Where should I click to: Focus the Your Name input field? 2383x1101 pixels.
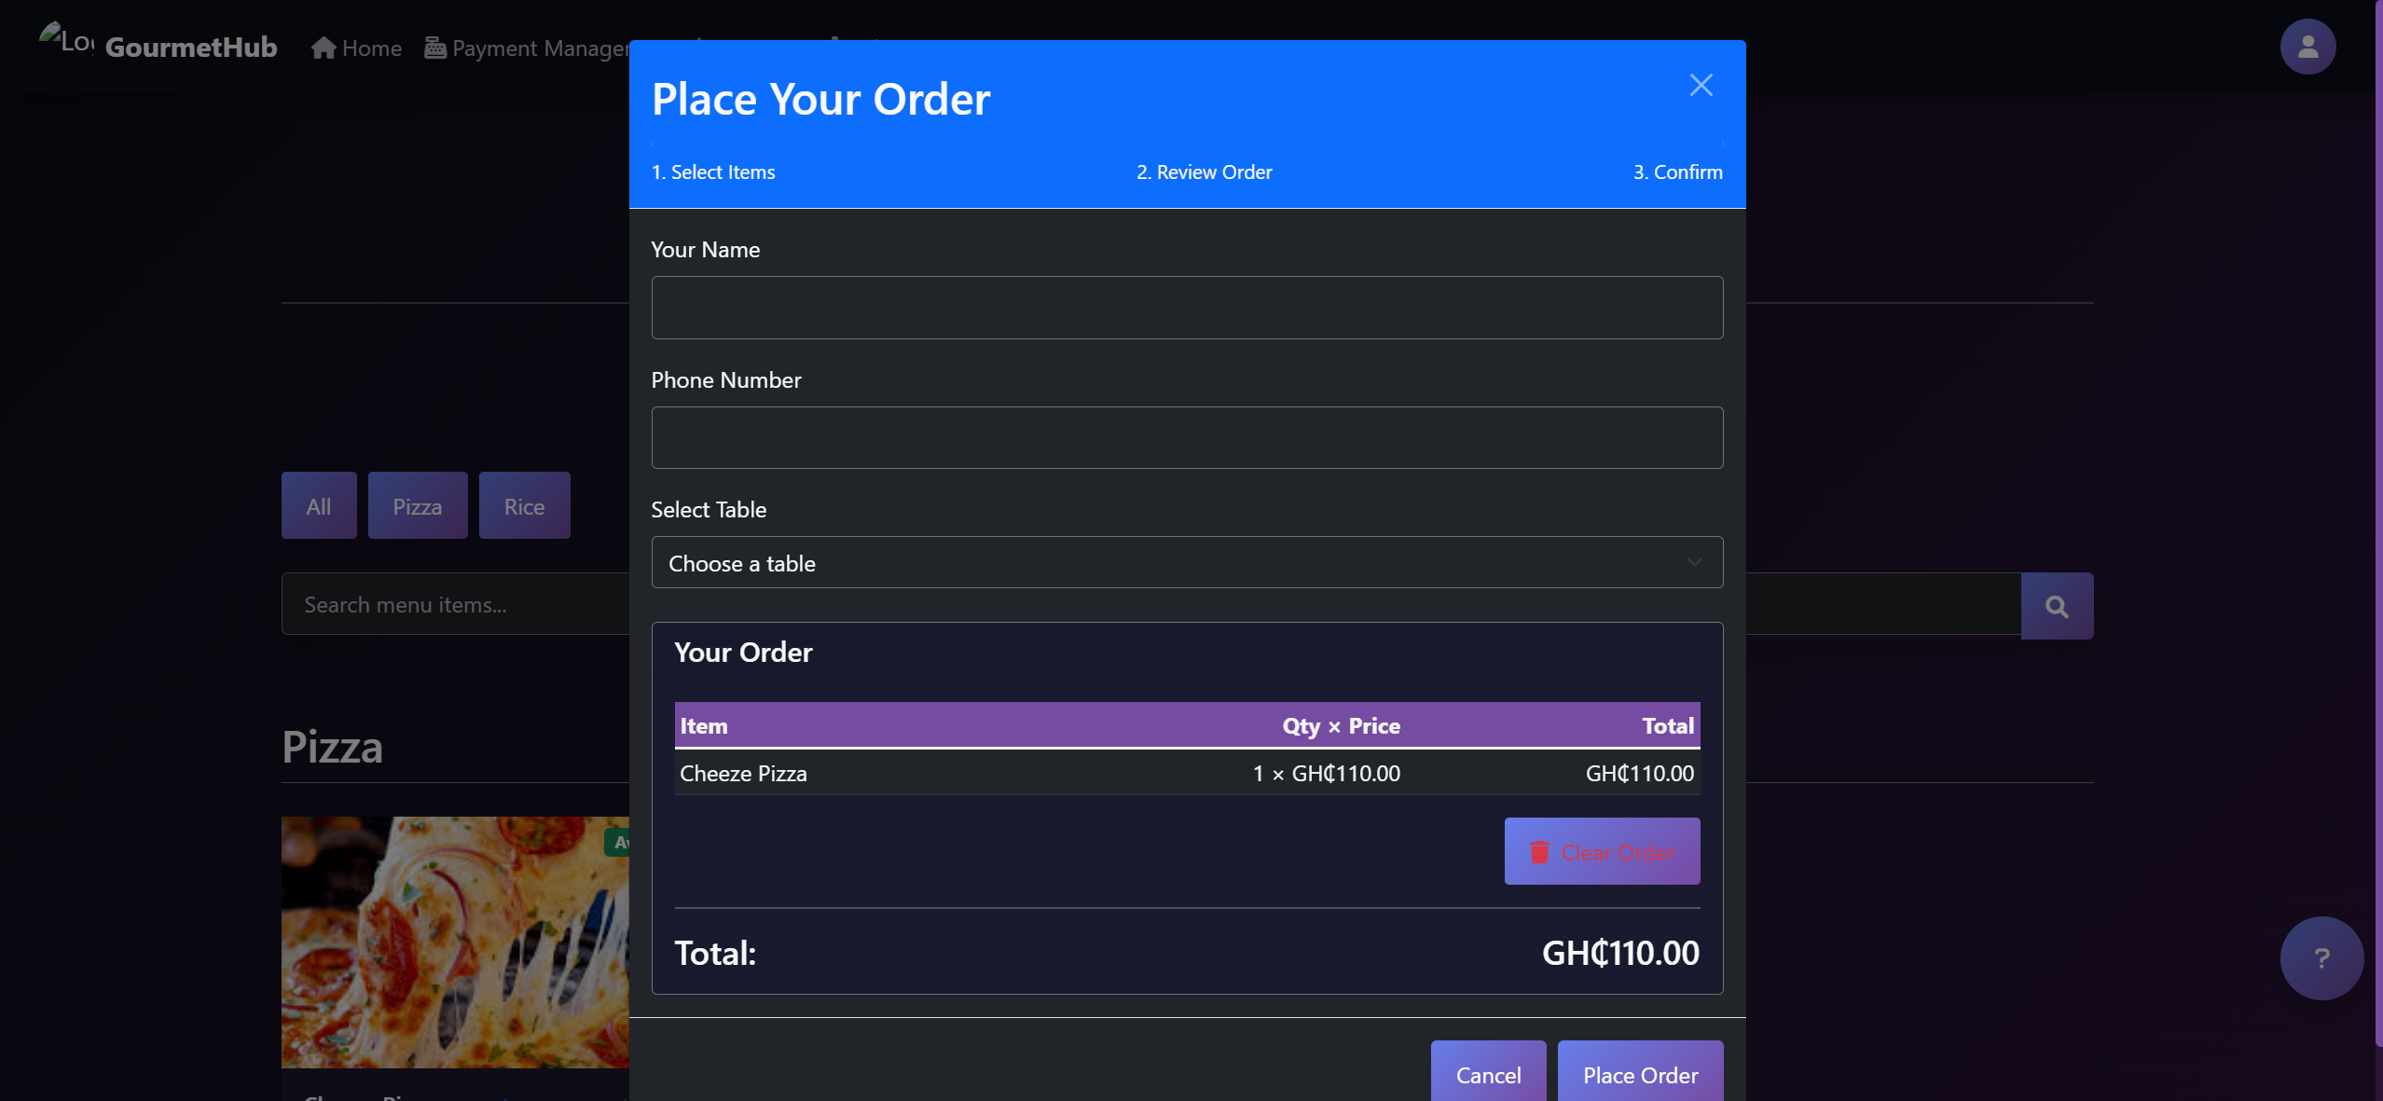[x=1185, y=308]
